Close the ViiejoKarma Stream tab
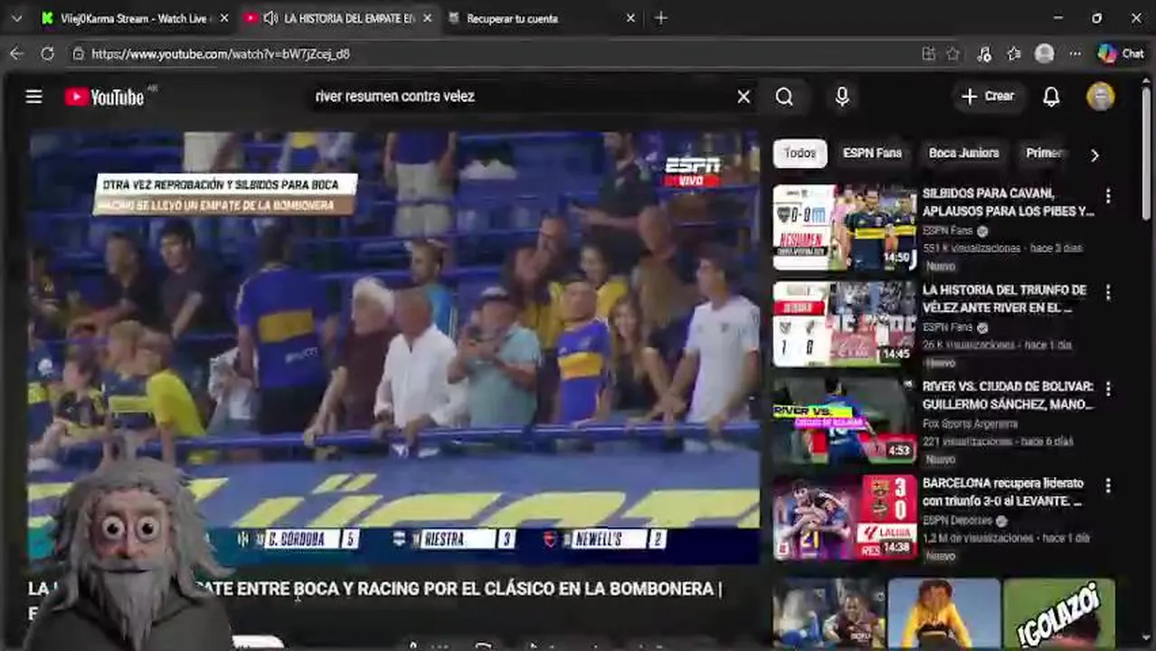Image resolution: width=1156 pixels, height=651 pixels. tap(224, 18)
